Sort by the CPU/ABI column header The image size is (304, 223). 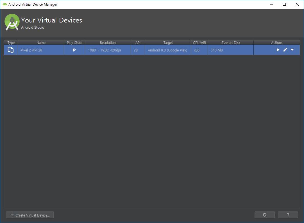pyautogui.click(x=199, y=42)
